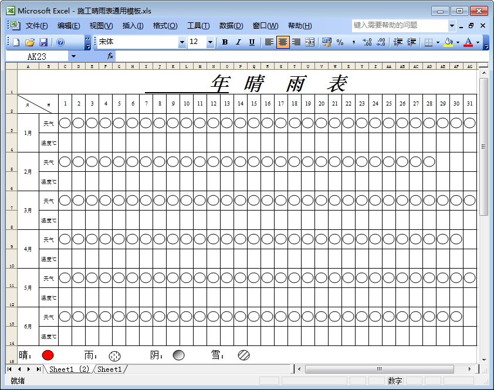Open font size dropdown showing 12
Viewport: 494px width, 390px height.
click(210, 42)
